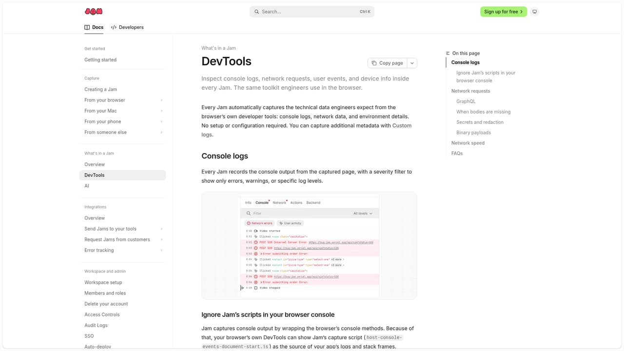624x351 pixels.
Task: Open Access Controls page
Action: [123, 315]
